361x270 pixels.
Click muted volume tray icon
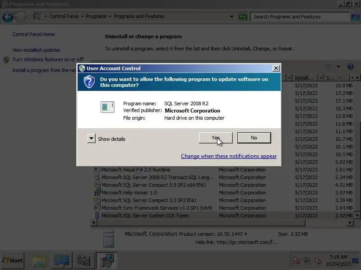(318, 261)
